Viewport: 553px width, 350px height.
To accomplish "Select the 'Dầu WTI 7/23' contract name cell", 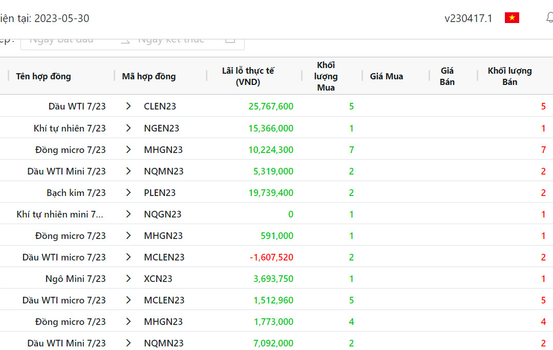I will point(77,106).
